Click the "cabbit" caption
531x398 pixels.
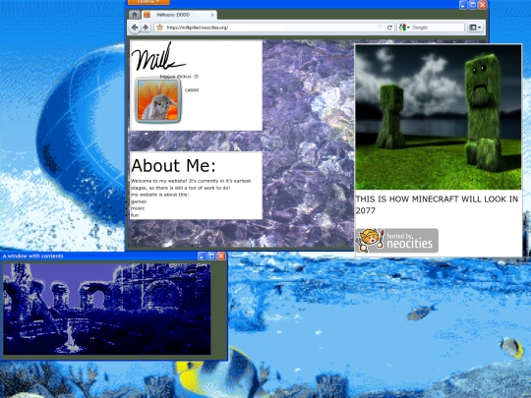point(192,90)
